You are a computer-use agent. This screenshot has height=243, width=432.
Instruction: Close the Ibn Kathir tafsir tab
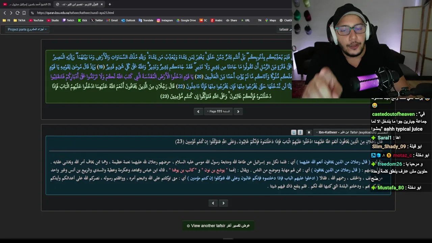[102, 4]
